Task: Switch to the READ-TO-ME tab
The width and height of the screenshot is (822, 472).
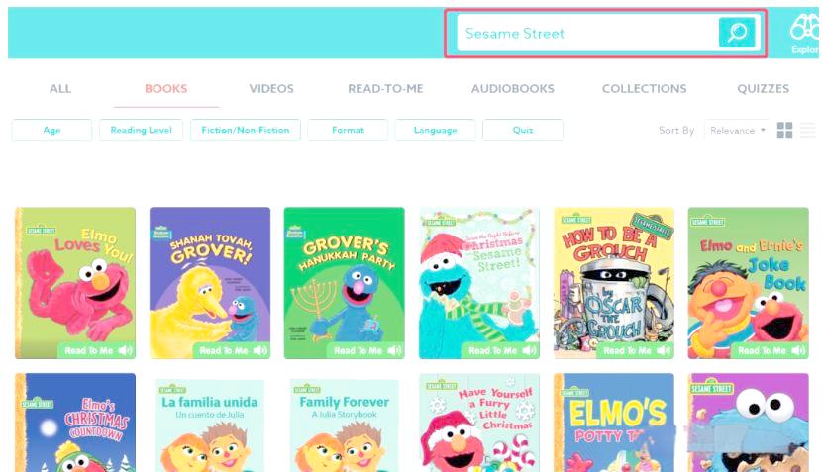Action: [385, 88]
